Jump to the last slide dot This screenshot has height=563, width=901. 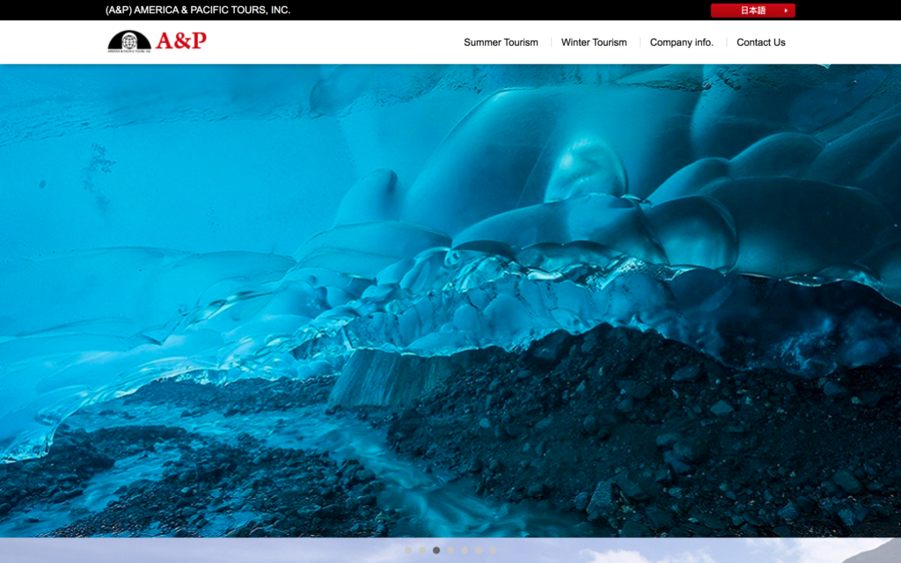click(493, 551)
